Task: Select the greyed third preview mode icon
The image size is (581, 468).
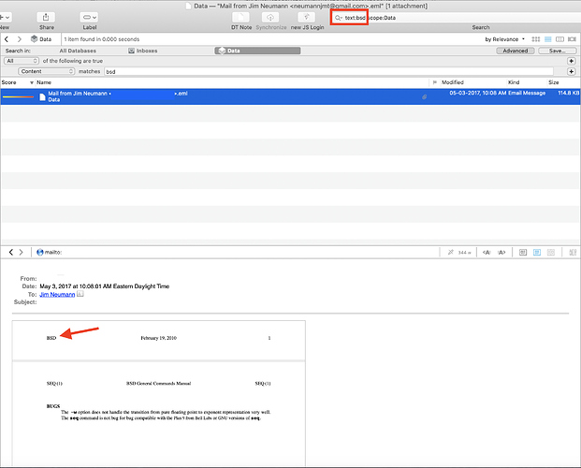Action: tap(551, 252)
